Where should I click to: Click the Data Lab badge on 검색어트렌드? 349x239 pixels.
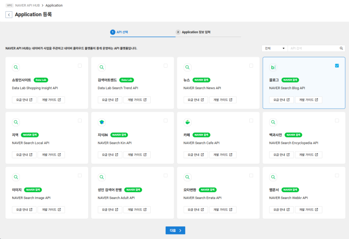127,80
